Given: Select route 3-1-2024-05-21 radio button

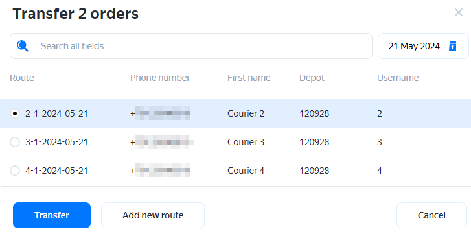Looking at the screenshot, I should (15, 142).
